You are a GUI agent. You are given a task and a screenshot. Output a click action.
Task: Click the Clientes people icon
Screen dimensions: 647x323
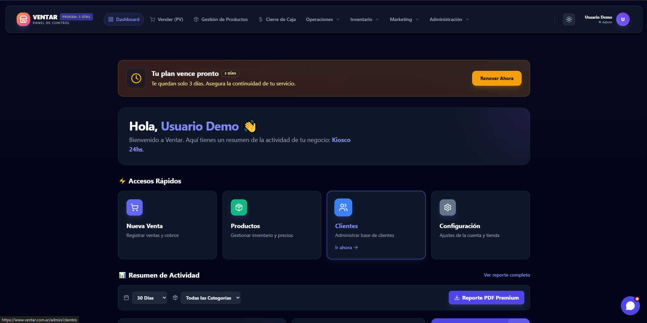pyautogui.click(x=343, y=207)
